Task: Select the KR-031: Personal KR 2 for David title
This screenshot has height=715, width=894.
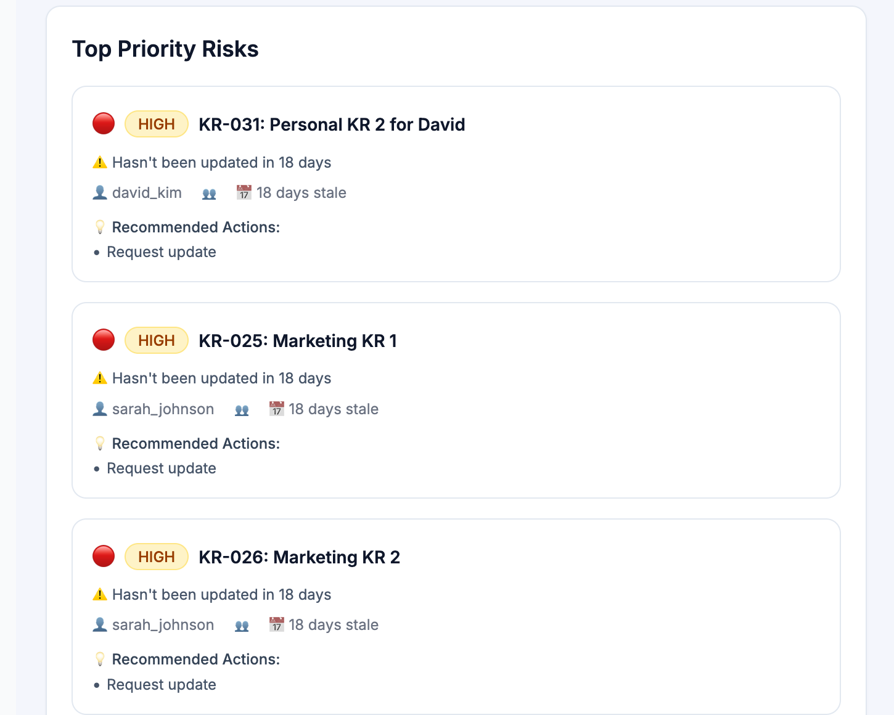Action: [x=332, y=125]
